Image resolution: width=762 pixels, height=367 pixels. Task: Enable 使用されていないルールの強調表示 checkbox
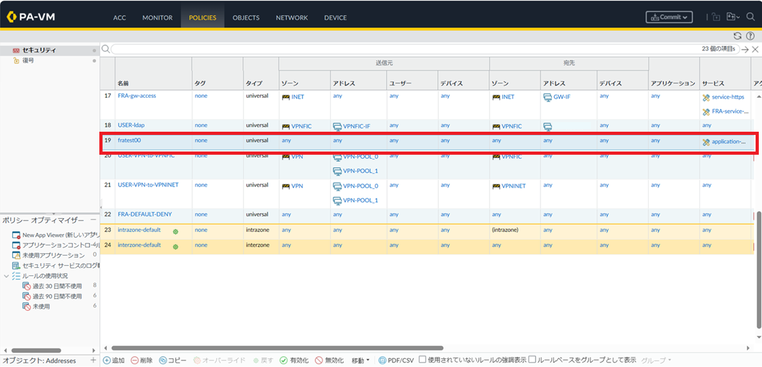tap(422, 360)
